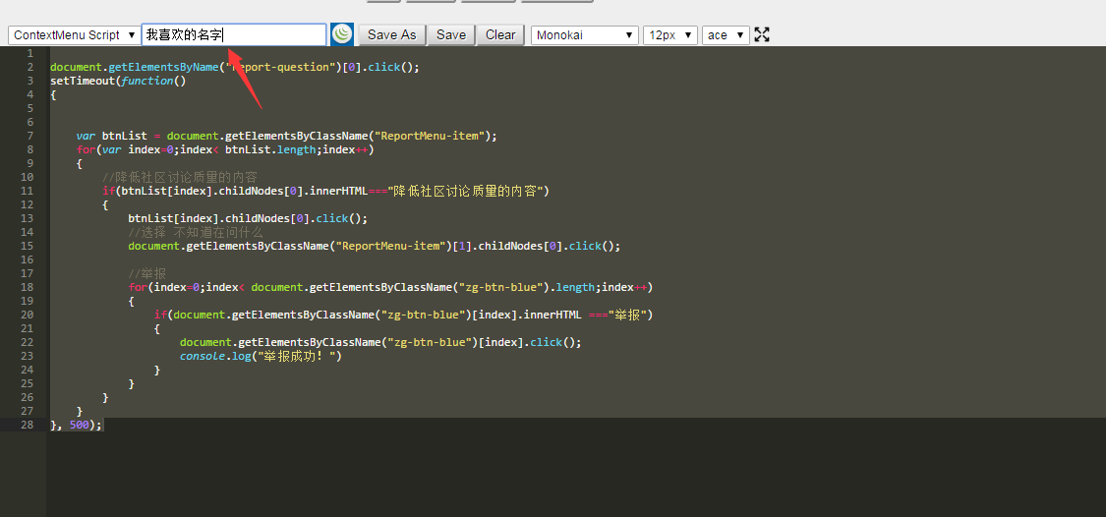Screen dimensions: 1106x517
Task: Click the Clear button
Action: click(500, 34)
